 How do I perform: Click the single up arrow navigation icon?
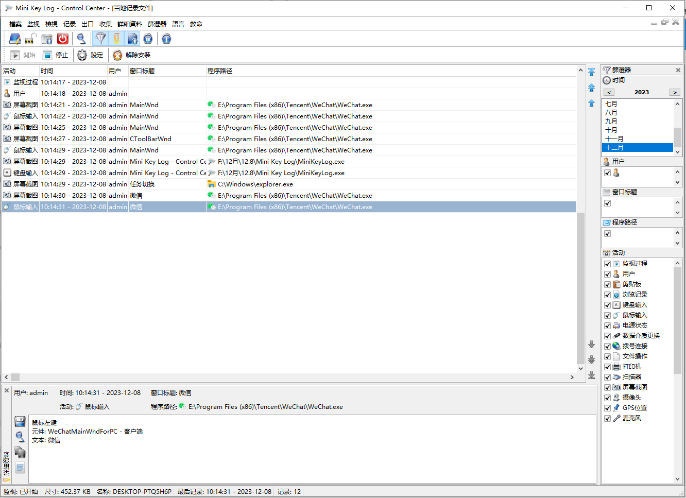(x=591, y=103)
